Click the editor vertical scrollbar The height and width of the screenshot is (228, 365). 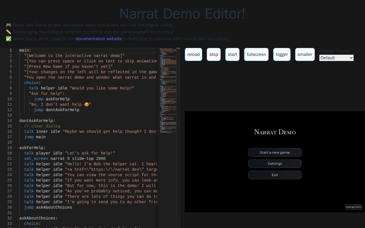pyautogui.click(x=178, y=114)
